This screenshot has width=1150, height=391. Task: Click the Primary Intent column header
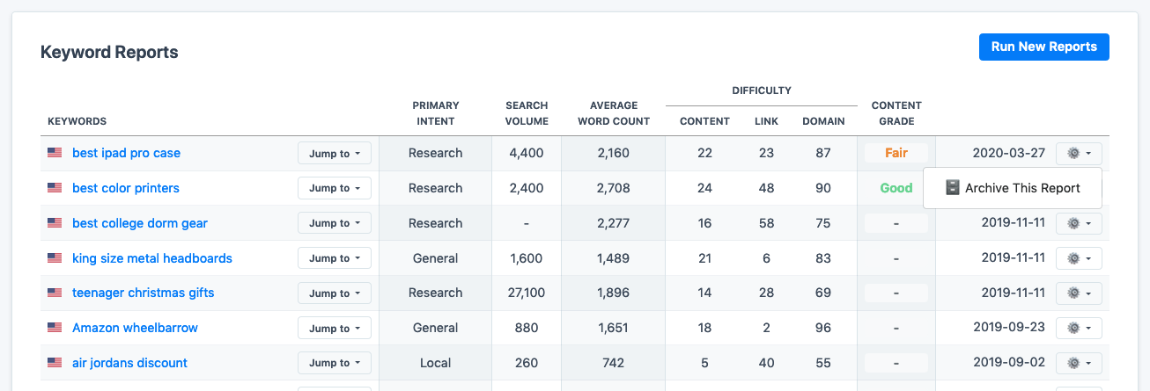[435, 113]
